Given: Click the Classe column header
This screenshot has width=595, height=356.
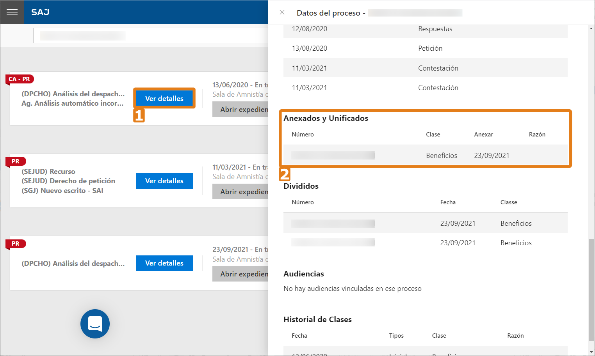Looking at the screenshot, I should click(509, 202).
